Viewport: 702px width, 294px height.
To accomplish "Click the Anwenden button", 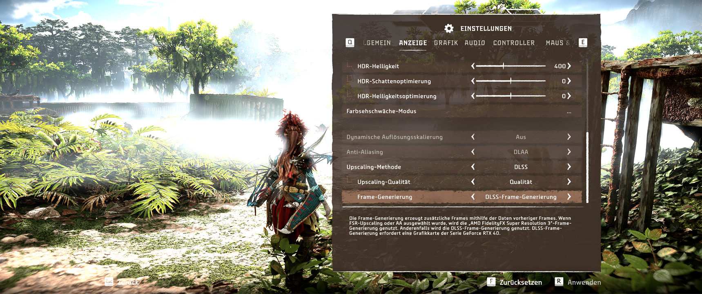I will pyautogui.click(x=578, y=282).
